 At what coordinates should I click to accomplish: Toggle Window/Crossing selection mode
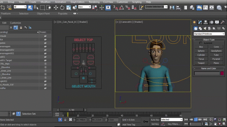click(48, 8)
